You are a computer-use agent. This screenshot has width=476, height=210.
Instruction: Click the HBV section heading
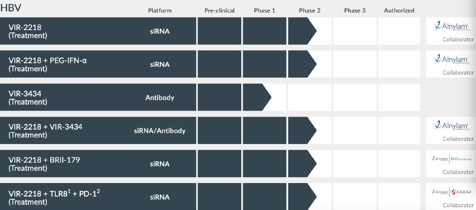pyautogui.click(x=11, y=8)
